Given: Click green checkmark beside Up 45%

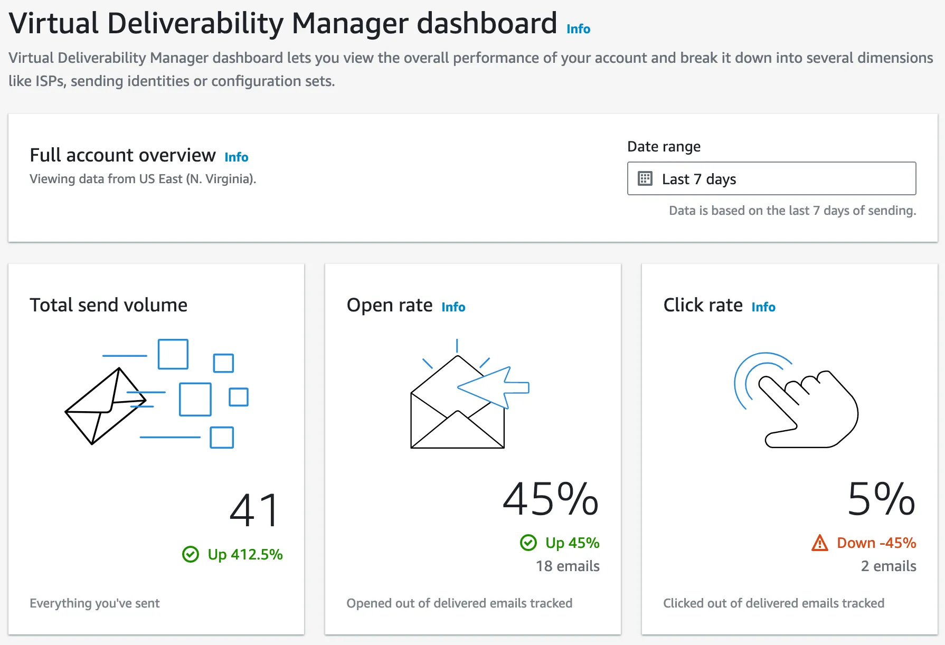Looking at the screenshot, I should (x=528, y=543).
